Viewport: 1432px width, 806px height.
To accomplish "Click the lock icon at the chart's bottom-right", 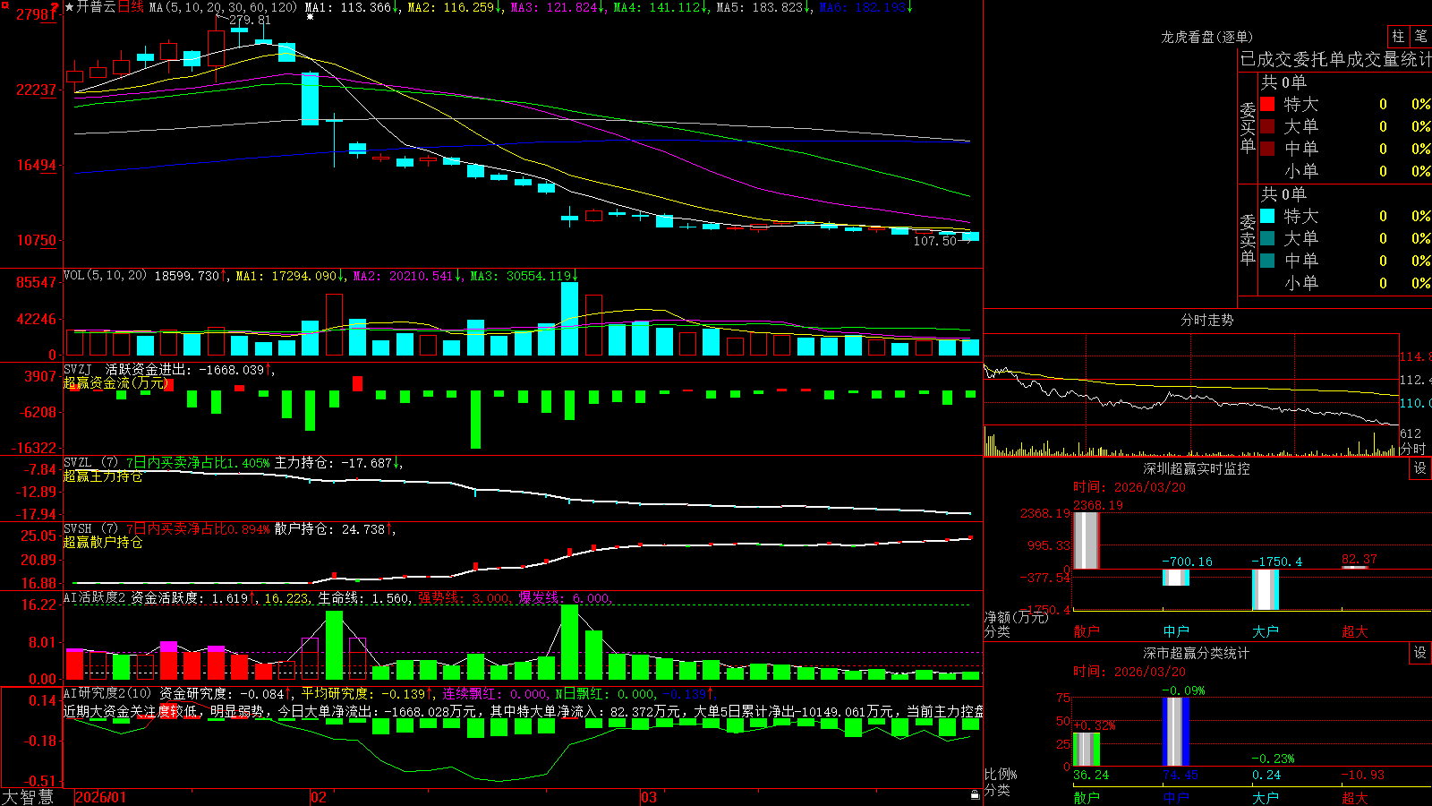I will coord(975,795).
